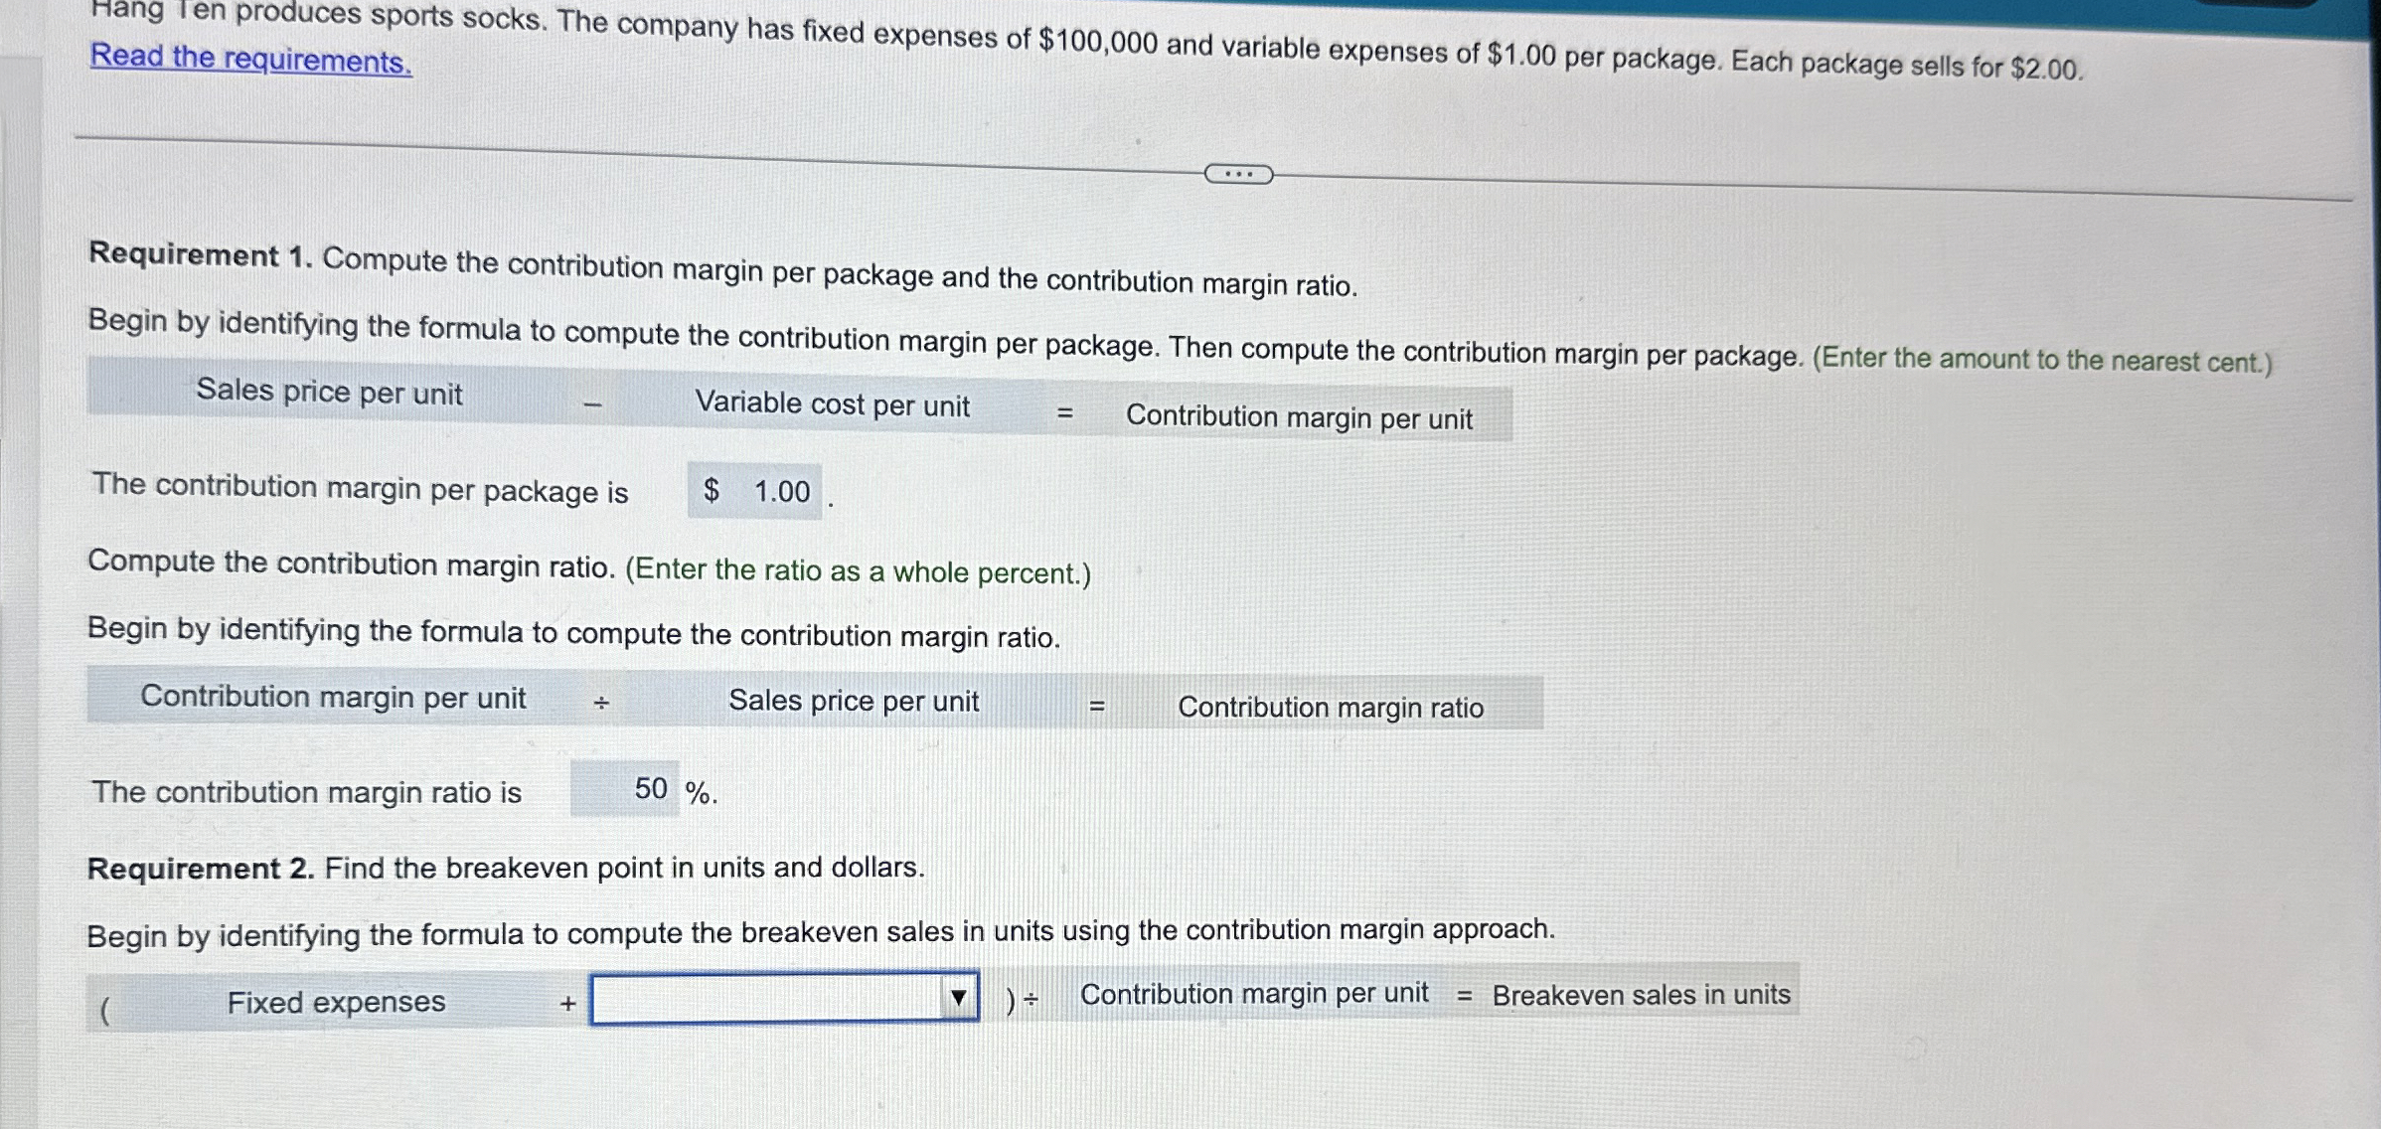Image resolution: width=2381 pixels, height=1129 pixels.
Task: Click the Variable cost per unit formula box
Action: (833, 403)
